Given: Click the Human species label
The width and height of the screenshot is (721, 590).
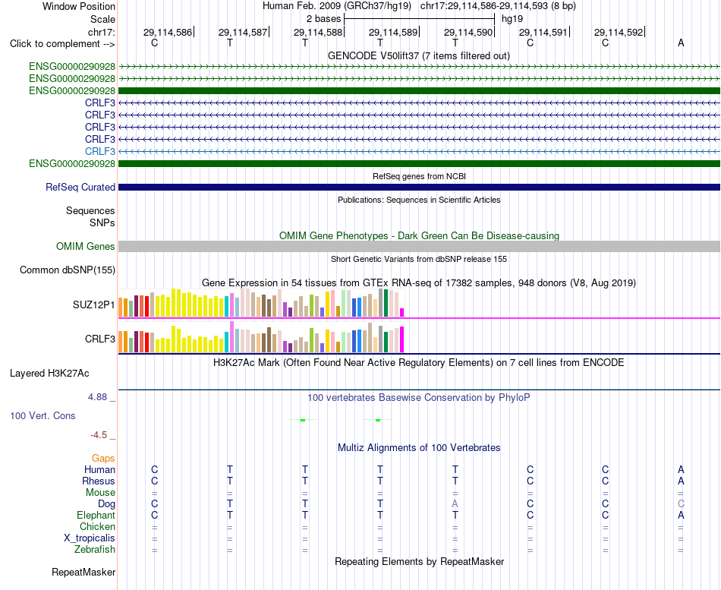Looking at the screenshot, I should (x=99, y=469).
